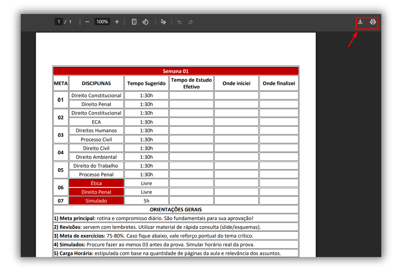
Task: Print the document using the printer icon
Action: [x=373, y=22]
